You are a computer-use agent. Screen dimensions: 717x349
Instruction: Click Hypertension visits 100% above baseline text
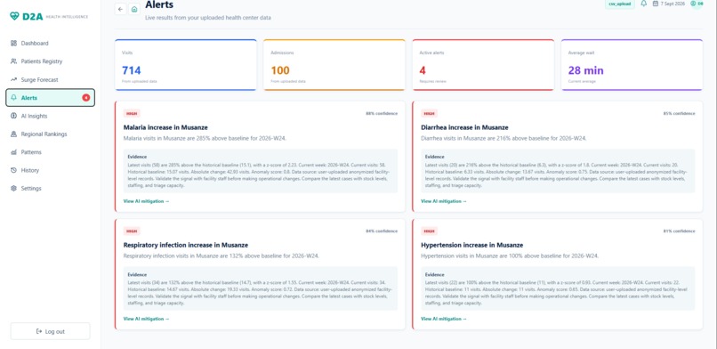click(x=510, y=256)
